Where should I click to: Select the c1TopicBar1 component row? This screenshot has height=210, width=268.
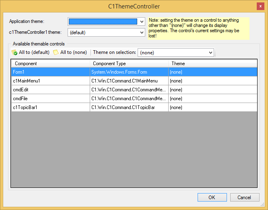coord(50,107)
